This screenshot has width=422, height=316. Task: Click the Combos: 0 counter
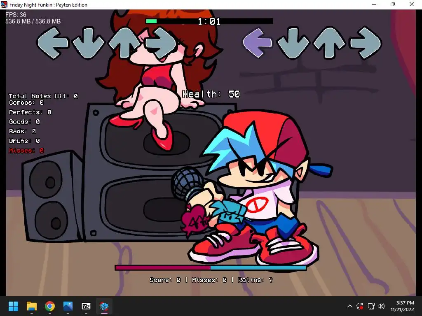pos(26,103)
